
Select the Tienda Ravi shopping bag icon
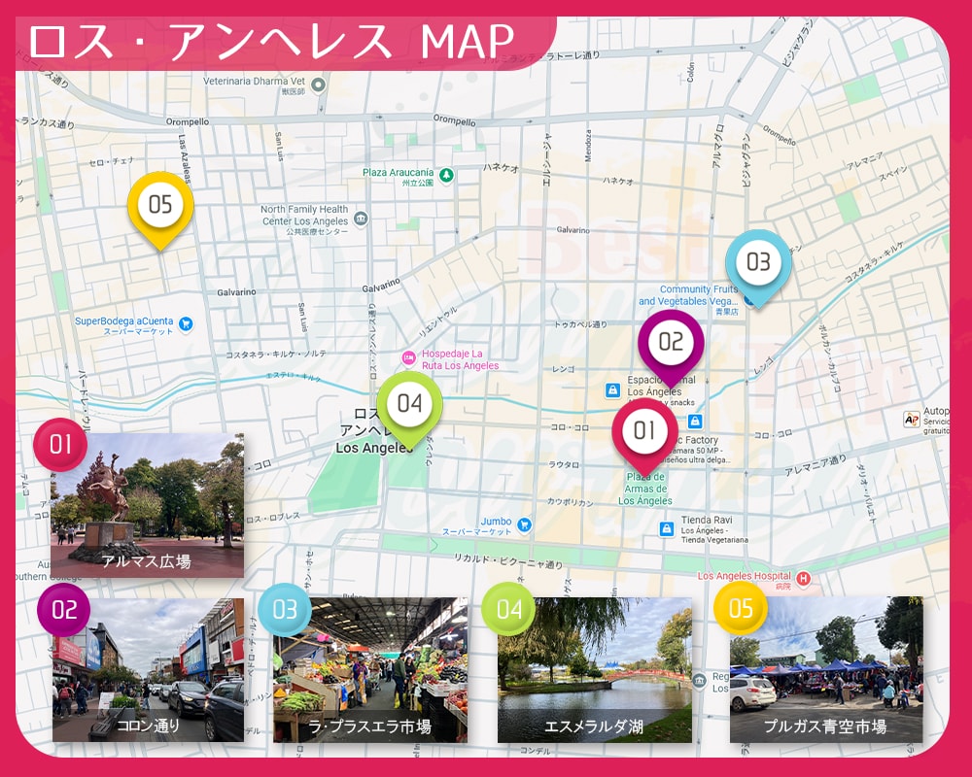pos(667,528)
